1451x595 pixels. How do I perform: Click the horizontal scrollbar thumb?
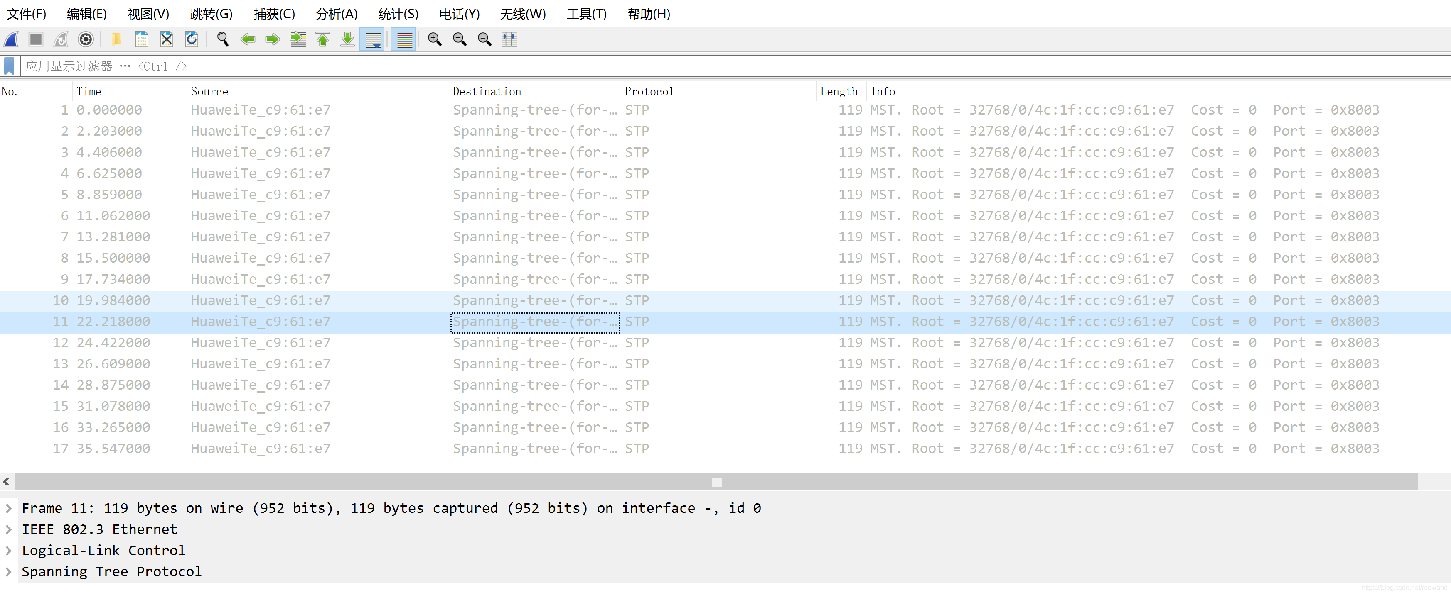coord(716,483)
